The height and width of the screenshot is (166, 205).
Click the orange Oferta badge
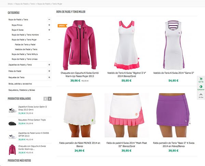pos(63,26)
